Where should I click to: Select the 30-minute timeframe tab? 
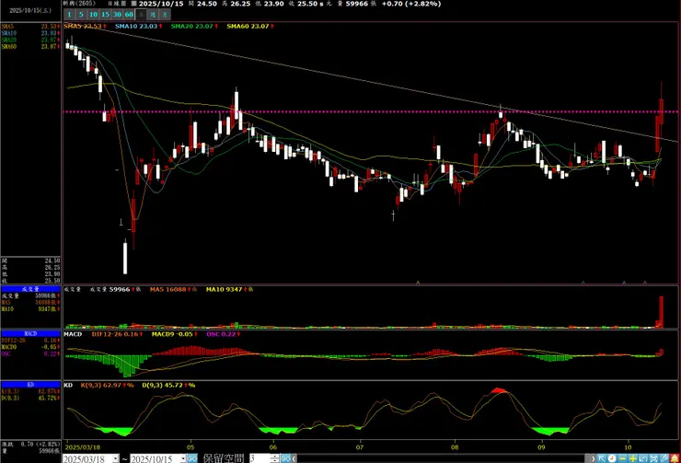118,16
